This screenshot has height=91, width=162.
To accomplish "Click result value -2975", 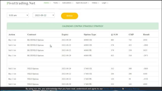I will coord(146,55).
